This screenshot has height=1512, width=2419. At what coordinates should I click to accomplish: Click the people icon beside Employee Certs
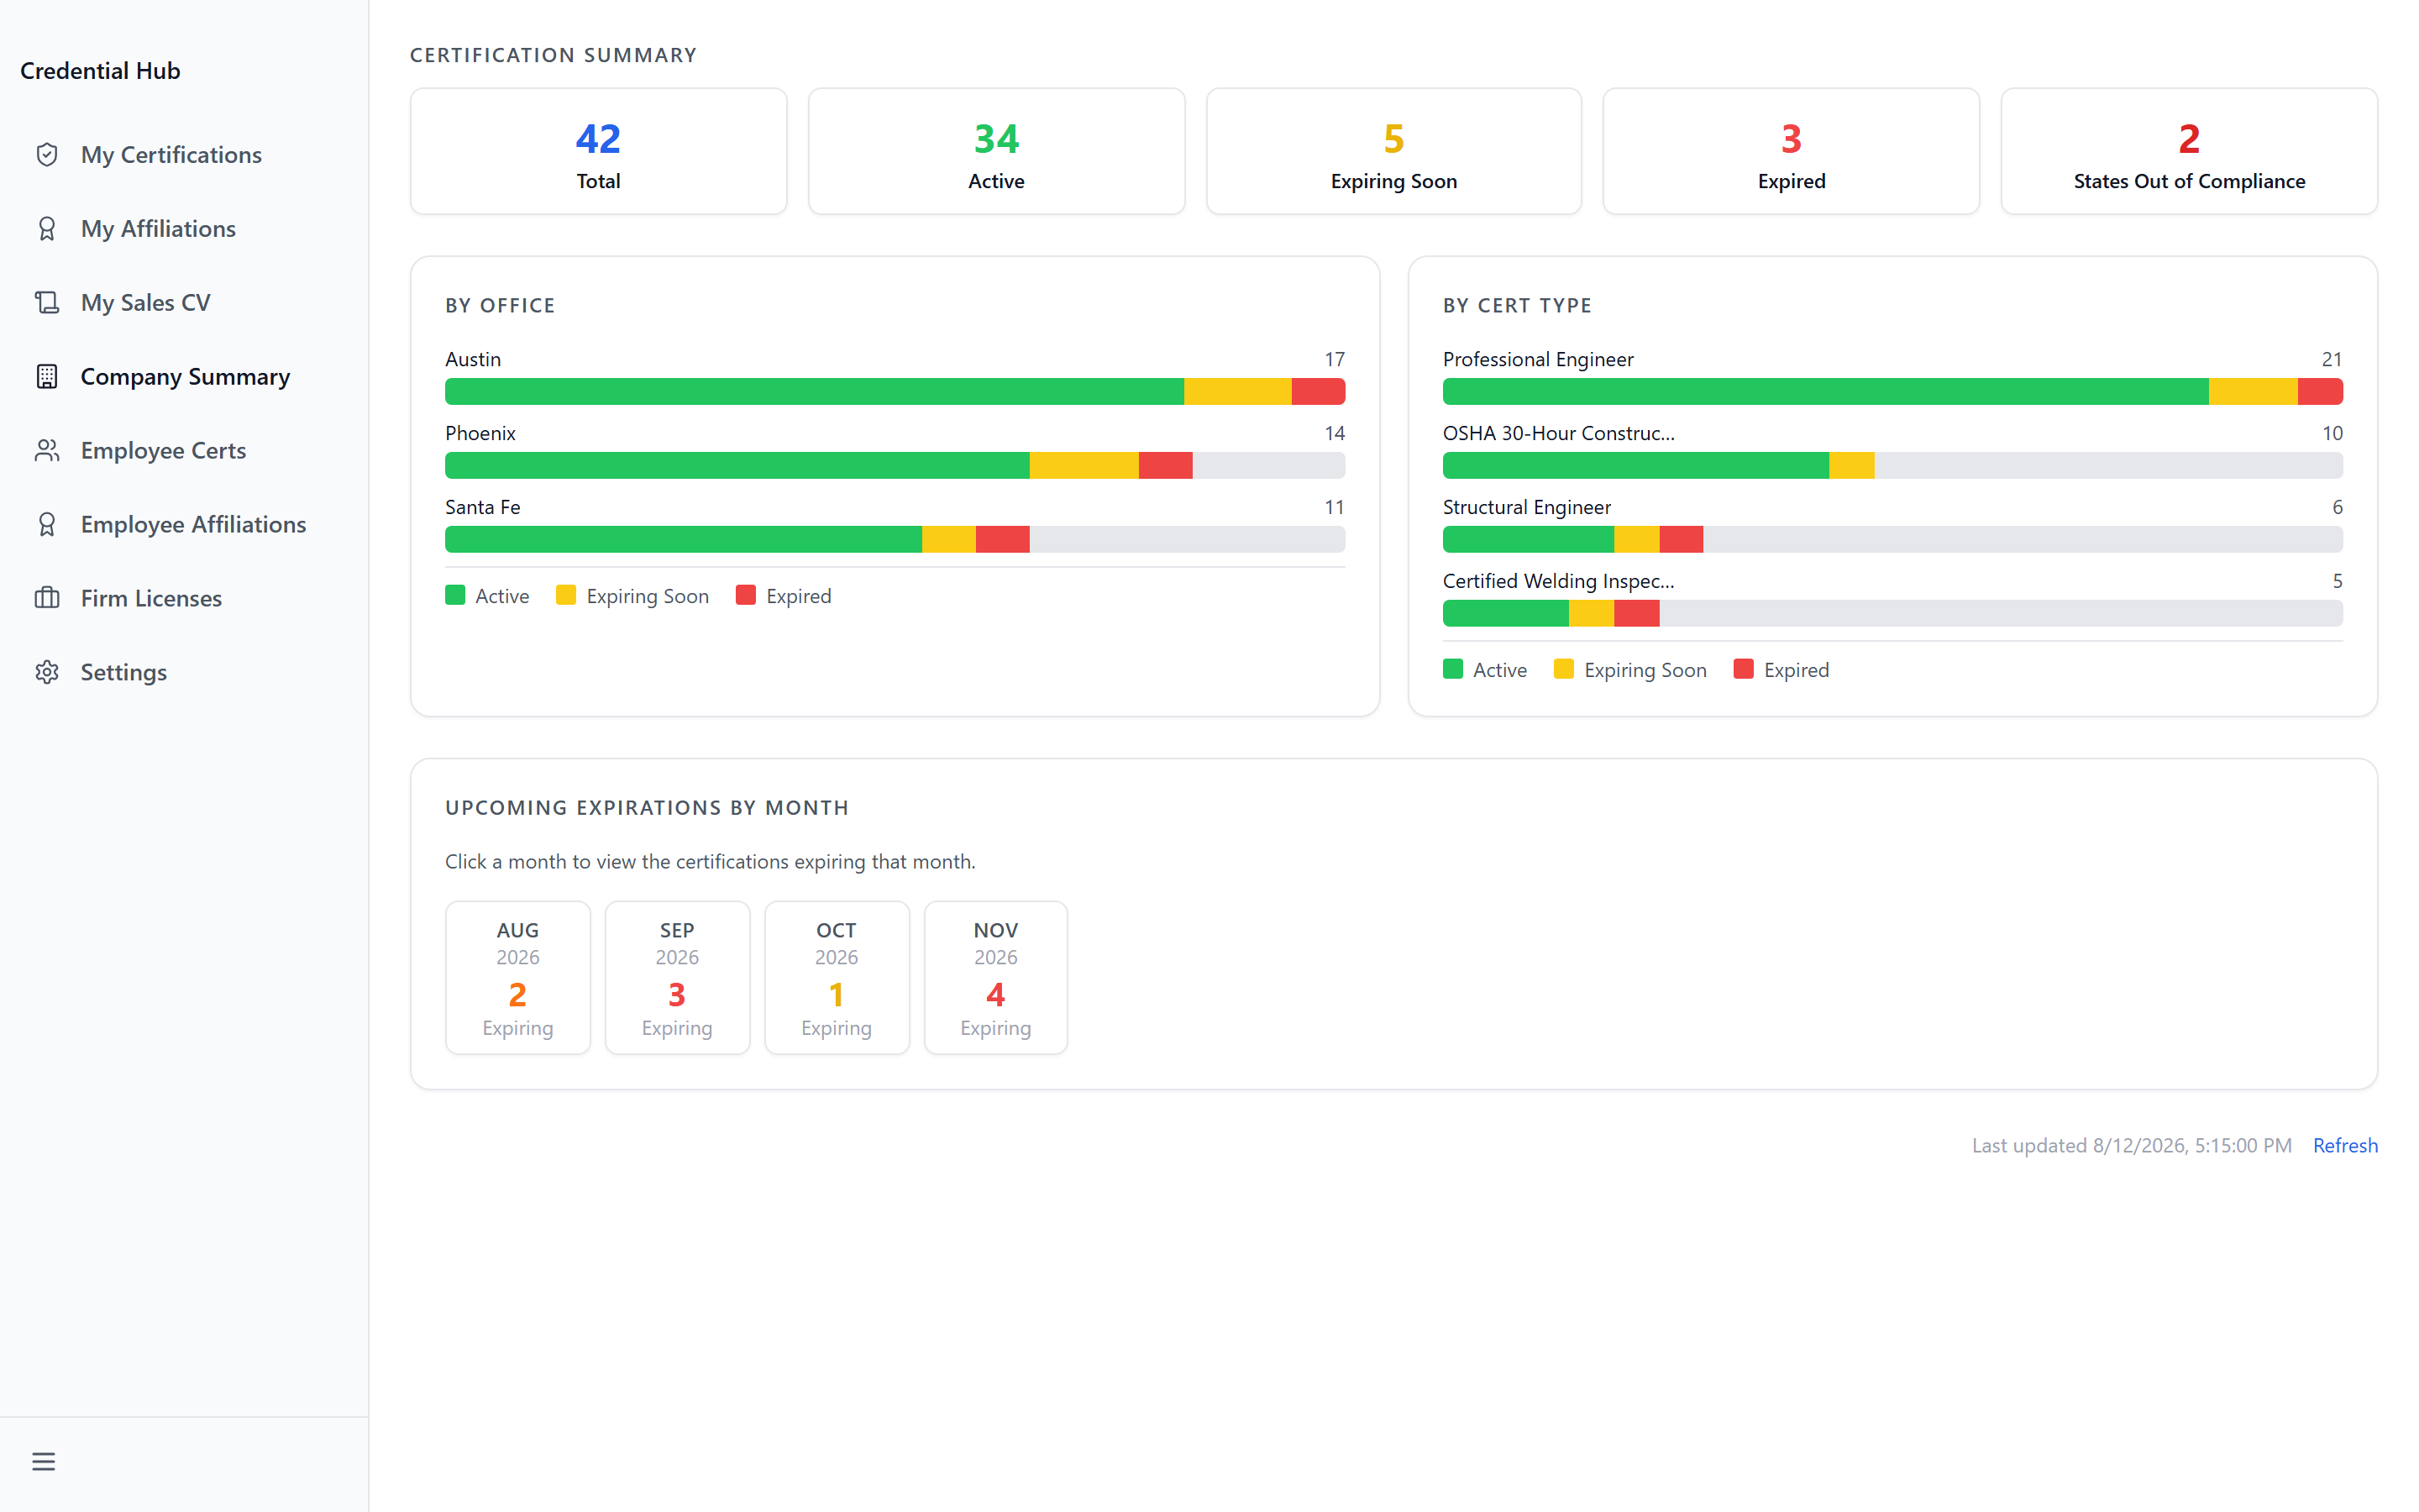47,450
